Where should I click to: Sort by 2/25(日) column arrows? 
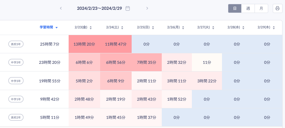tap(153, 28)
